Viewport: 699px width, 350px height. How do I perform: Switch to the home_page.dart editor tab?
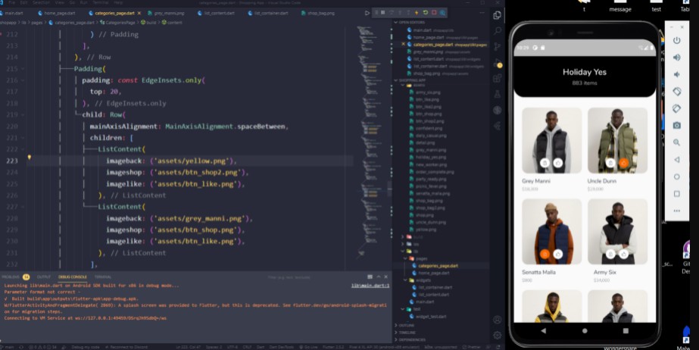tap(56, 13)
